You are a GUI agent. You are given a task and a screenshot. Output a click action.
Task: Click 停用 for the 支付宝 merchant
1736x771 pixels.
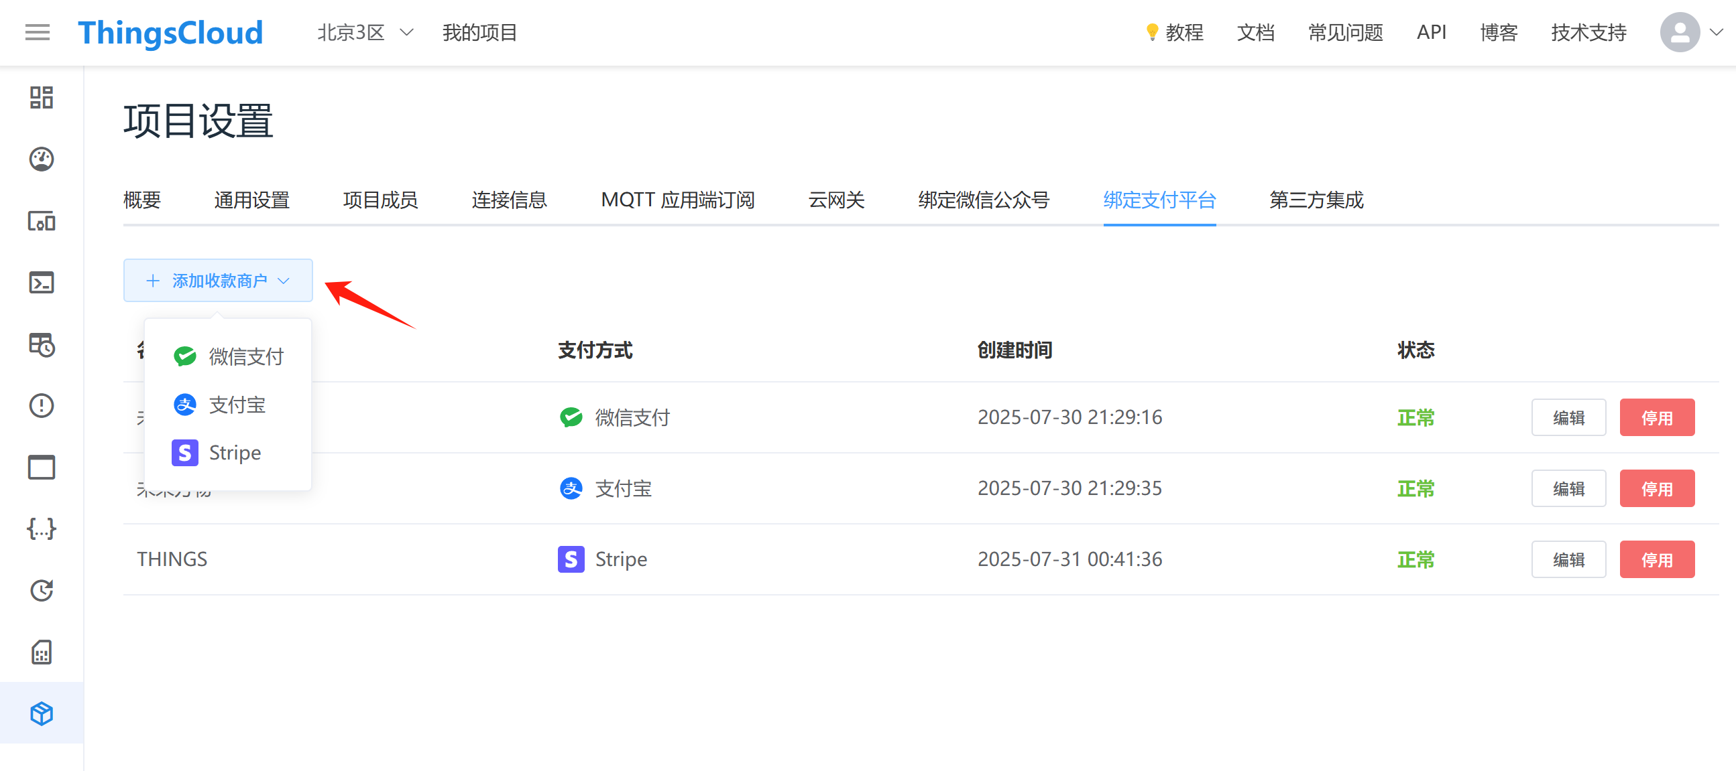(1656, 488)
